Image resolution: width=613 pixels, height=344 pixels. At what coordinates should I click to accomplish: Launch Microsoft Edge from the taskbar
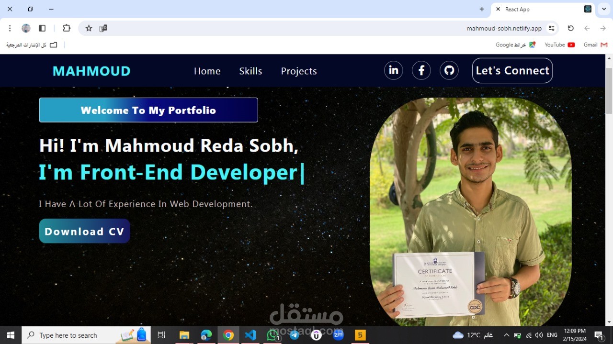click(206, 335)
